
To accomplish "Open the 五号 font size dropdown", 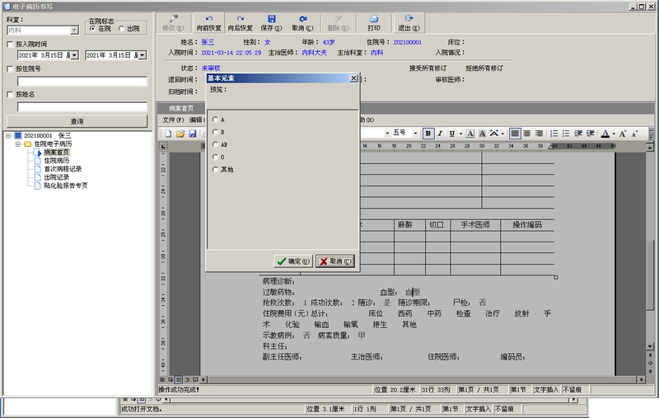I will click(x=415, y=134).
